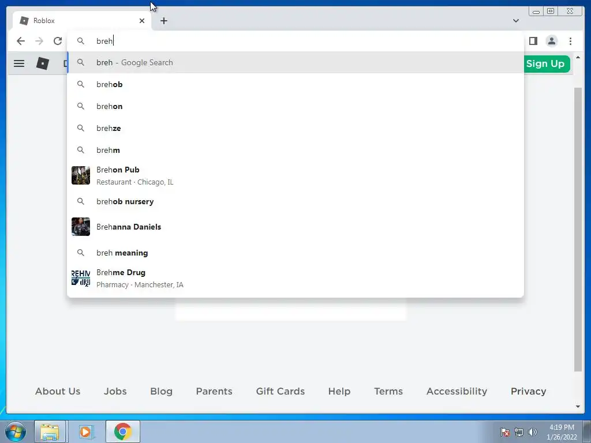Image resolution: width=591 pixels, height=443 pixels.
Task: Expand the tab search chevron
Action: (x=515, y=21)
